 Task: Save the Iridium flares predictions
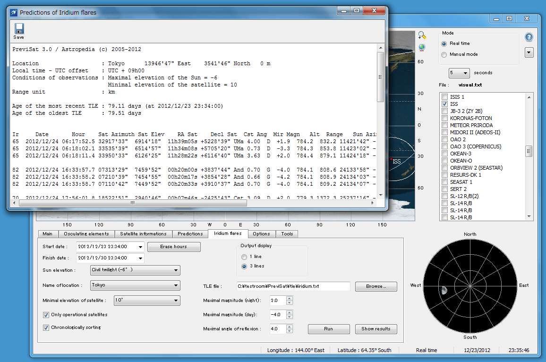[x=19, y=31]
